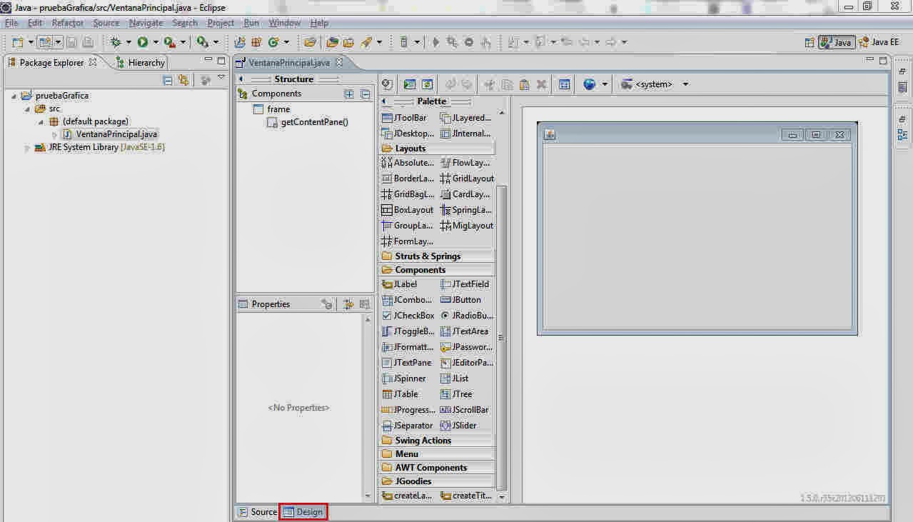Collapse the src folder node

click(x=27, y=109)
